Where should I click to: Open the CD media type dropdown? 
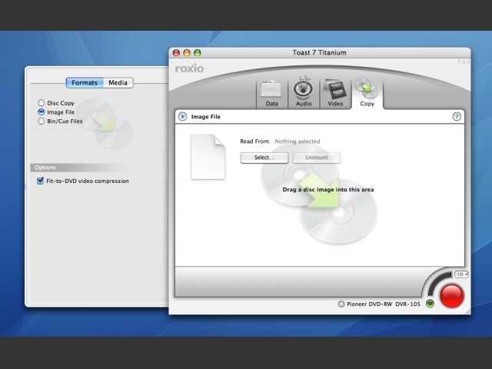click(461, 274)
